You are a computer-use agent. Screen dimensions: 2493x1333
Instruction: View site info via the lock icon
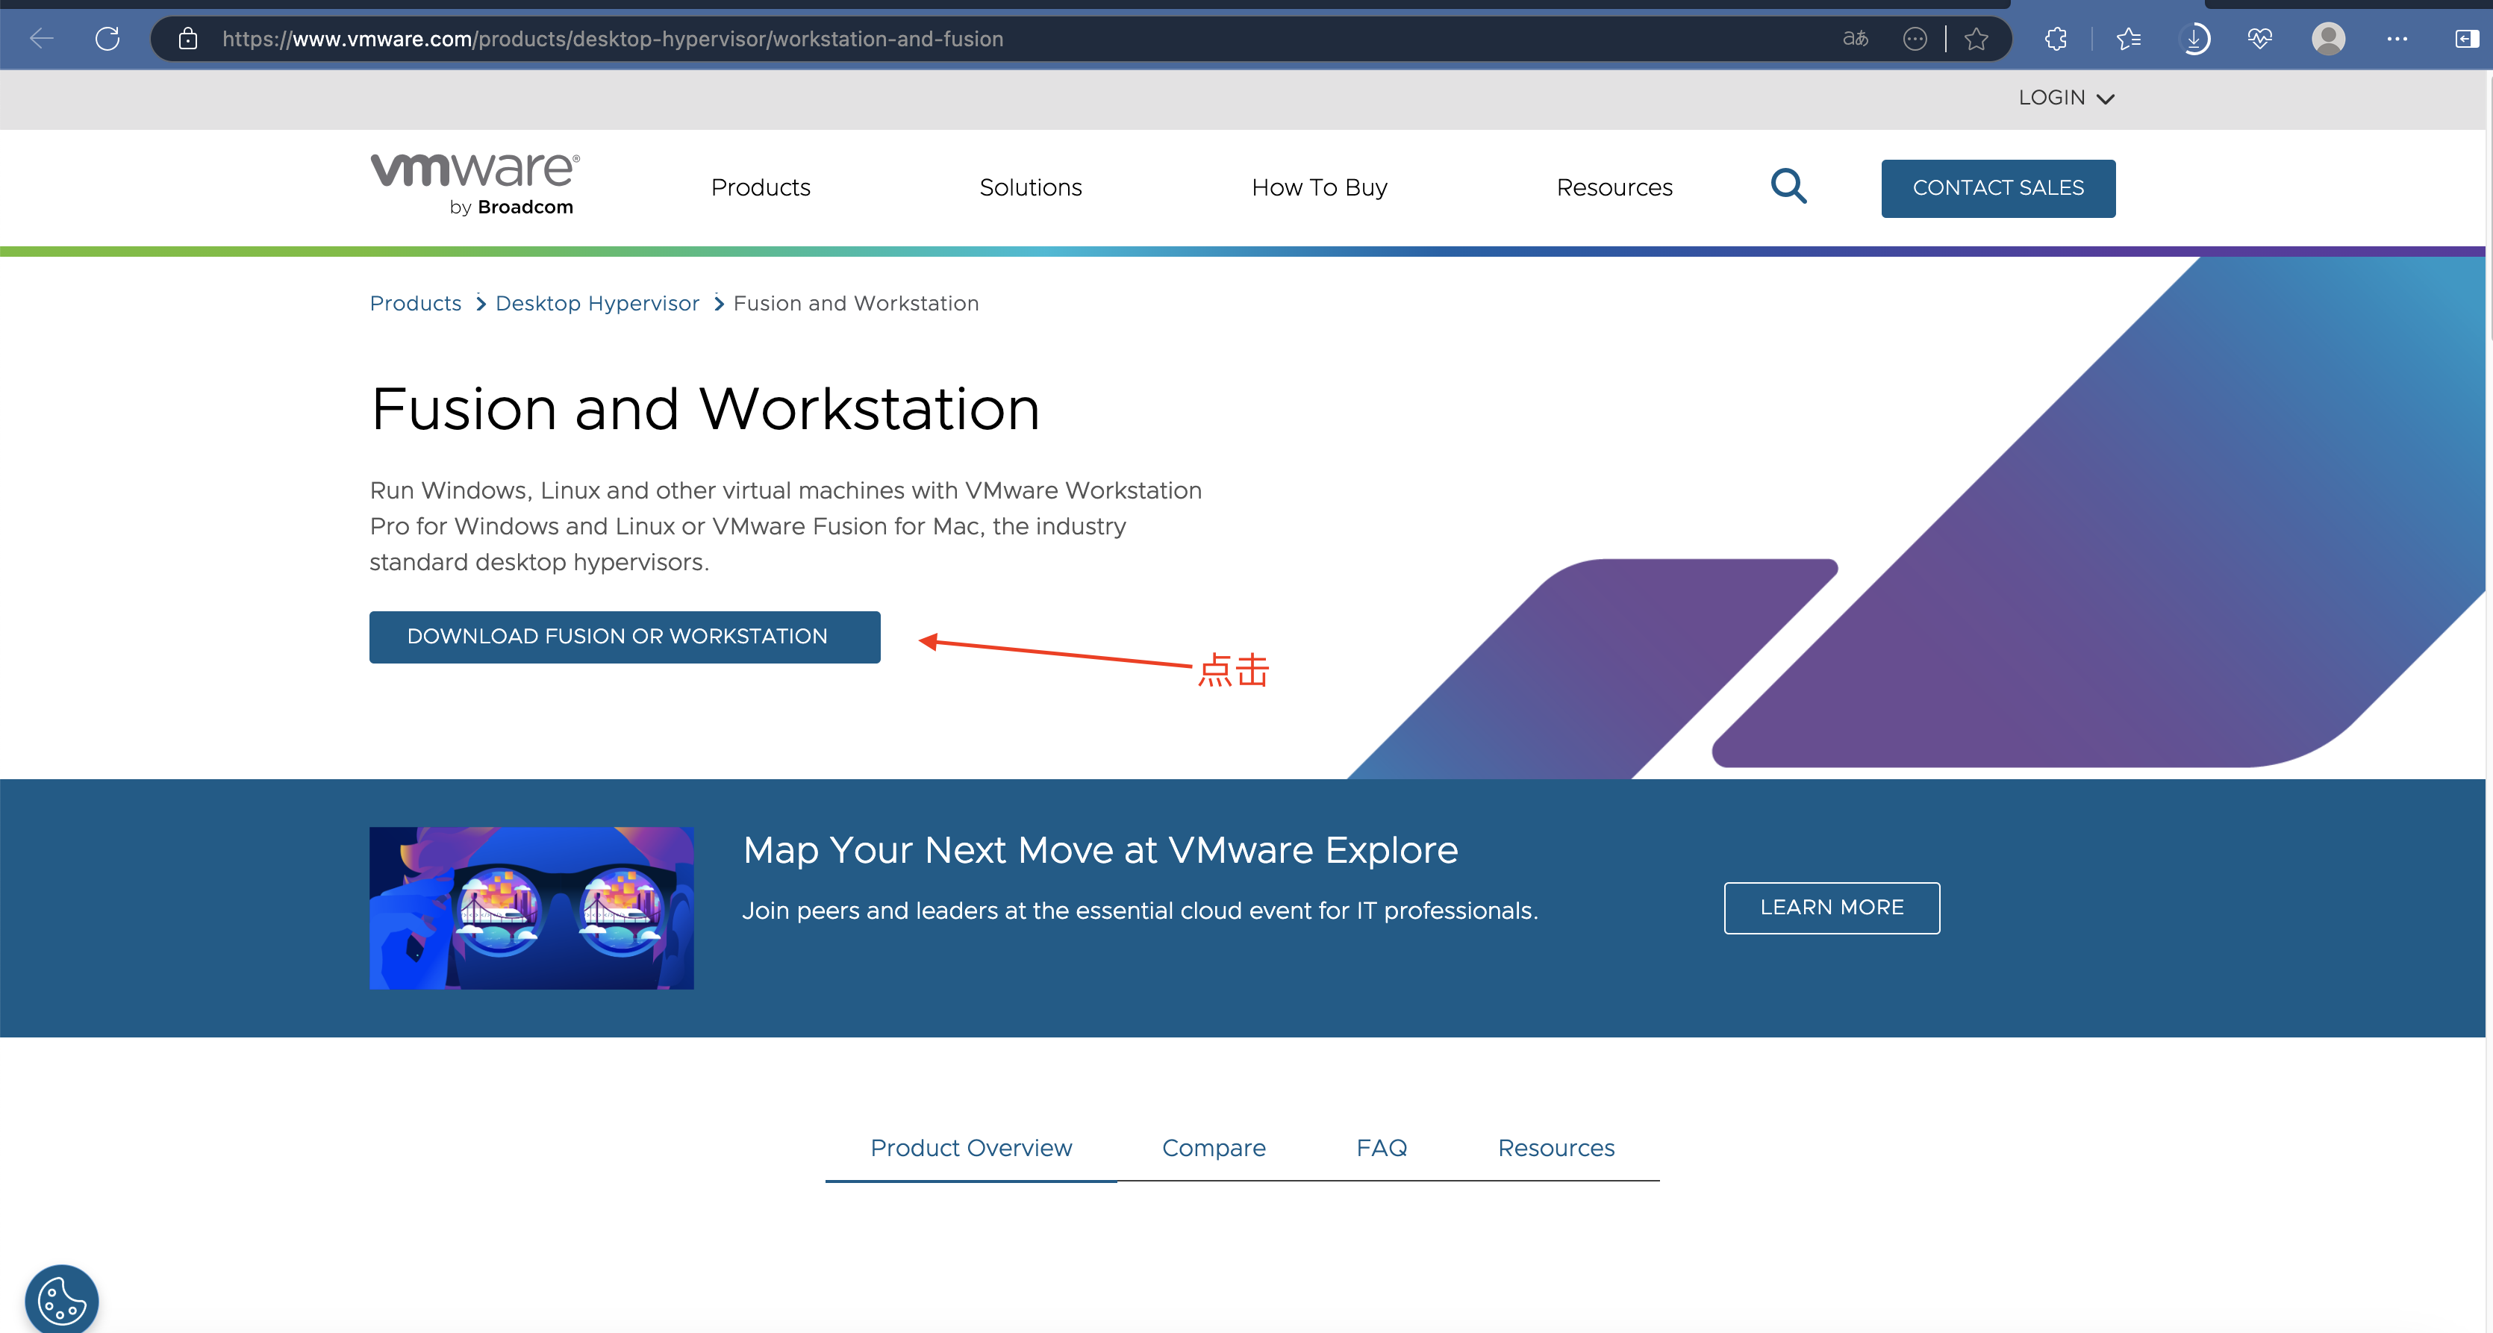coord(188,39)
